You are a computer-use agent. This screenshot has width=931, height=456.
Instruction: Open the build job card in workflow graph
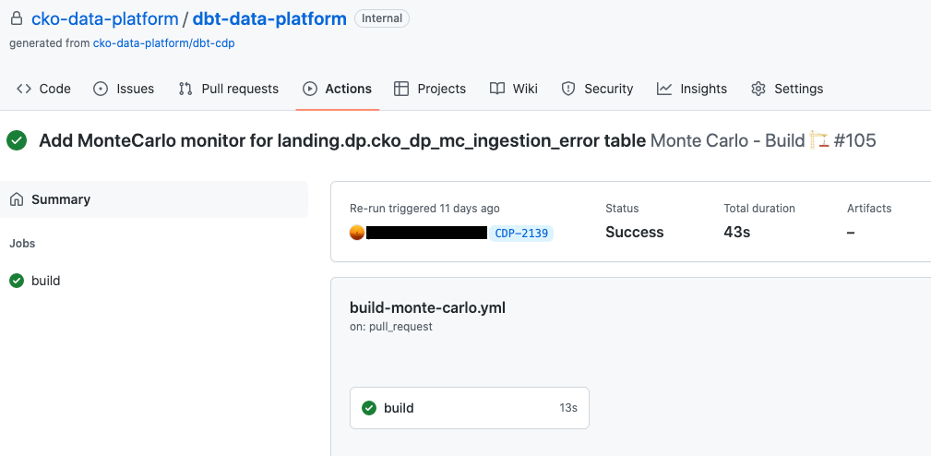click(469, 408)
